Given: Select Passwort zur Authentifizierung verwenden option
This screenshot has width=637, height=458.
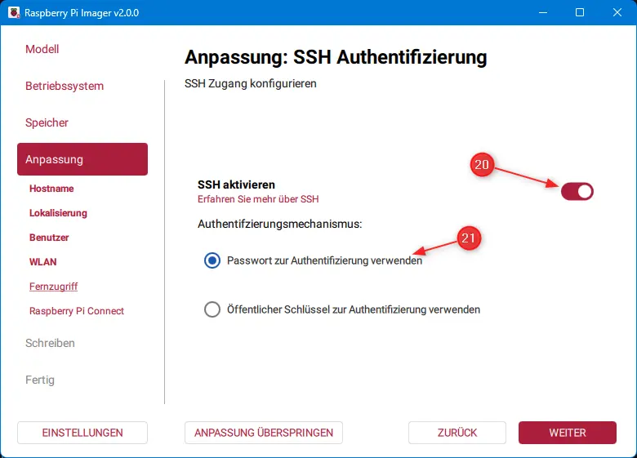Looking at the screenshot, I should [212, 260].
